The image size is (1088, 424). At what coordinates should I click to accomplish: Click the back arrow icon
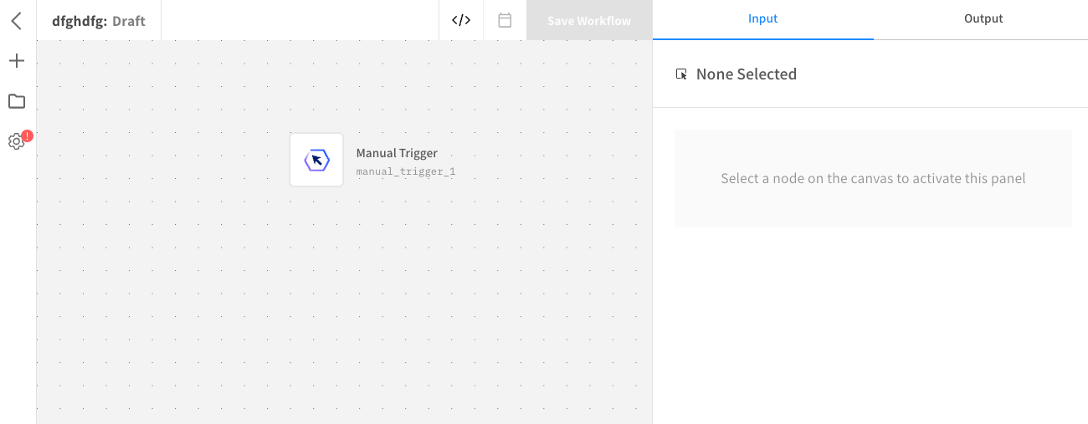point(17,21)
